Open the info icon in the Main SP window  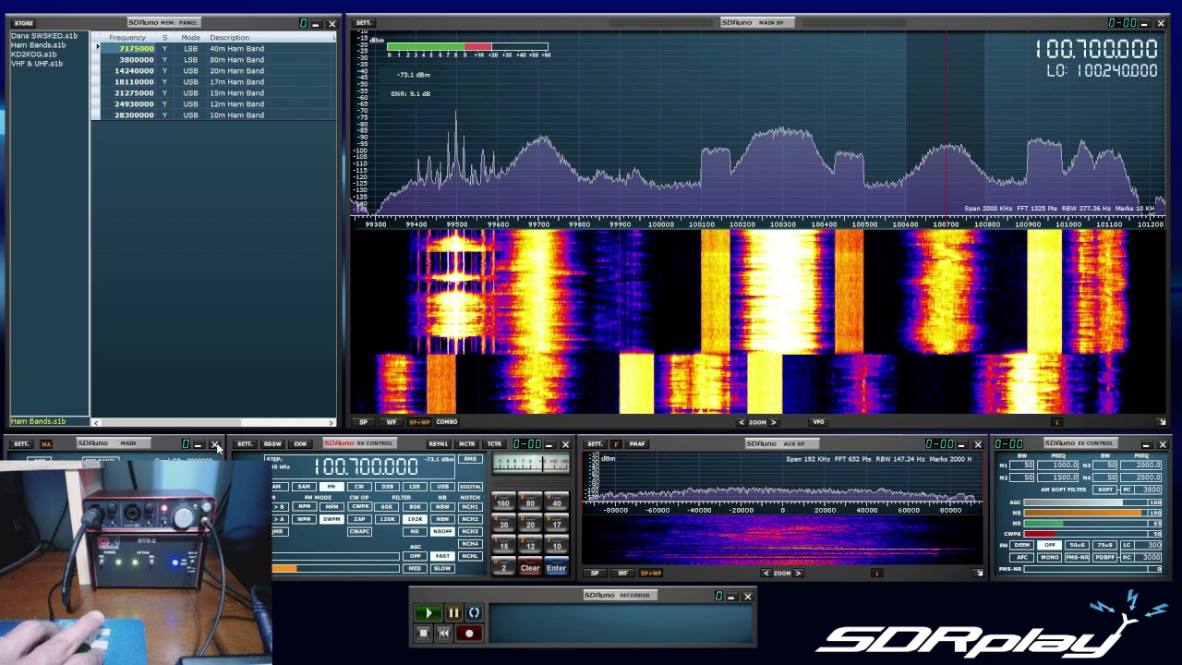[x=1057, y=422]
